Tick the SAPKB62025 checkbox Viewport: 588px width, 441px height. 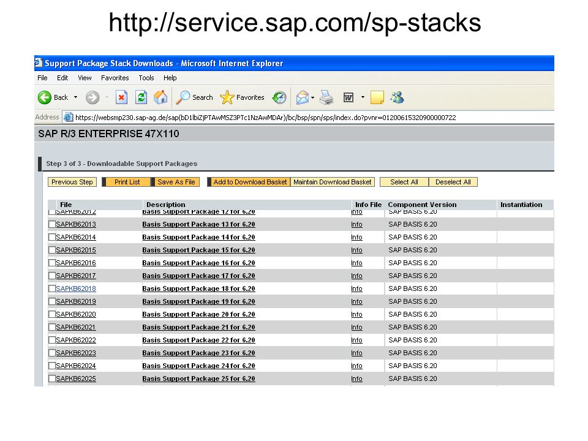point(52,379)
